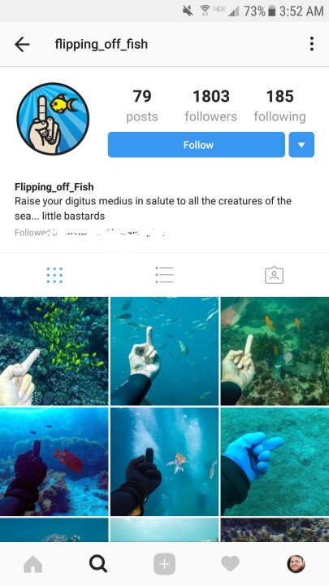Viewport: 329px width, 586px height.
Task: Switch to list view tab
Action: (x=164, y=275)
